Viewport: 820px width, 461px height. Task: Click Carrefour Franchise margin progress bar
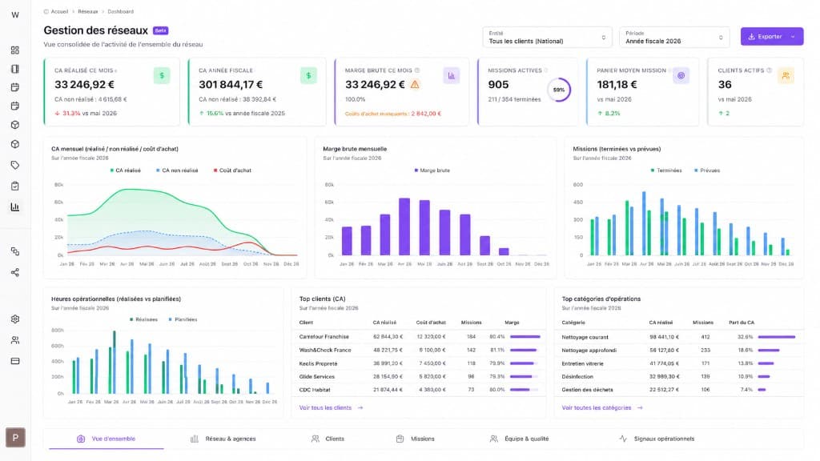pos(525,337)
